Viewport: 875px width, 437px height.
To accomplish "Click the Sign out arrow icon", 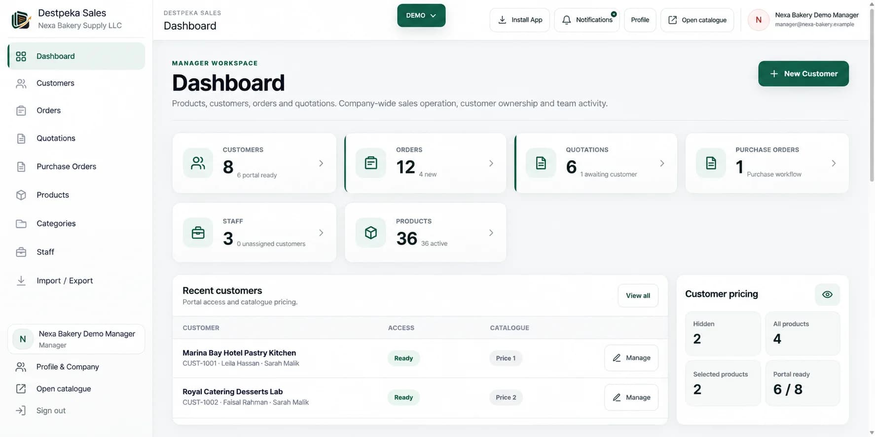I will click(21, 410).
